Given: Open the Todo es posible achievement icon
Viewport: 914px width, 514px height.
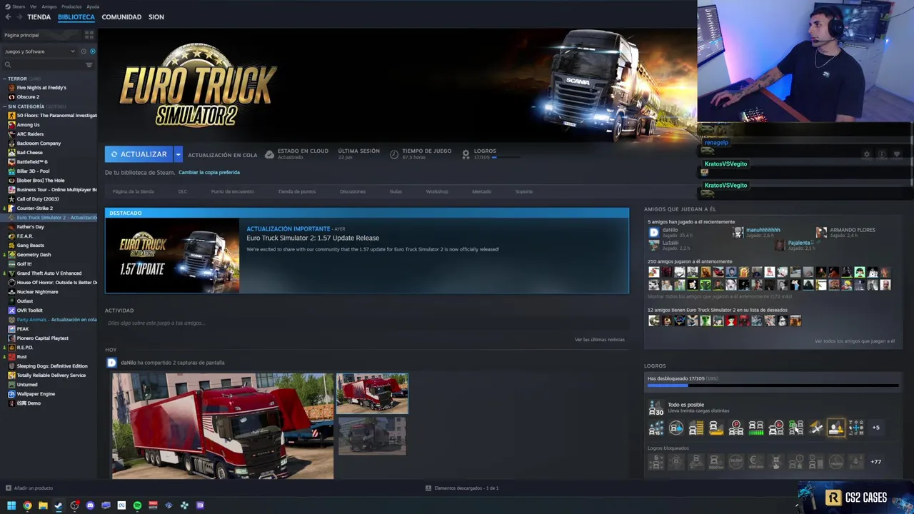Looking at the screenshot, I should pos(656,408).
